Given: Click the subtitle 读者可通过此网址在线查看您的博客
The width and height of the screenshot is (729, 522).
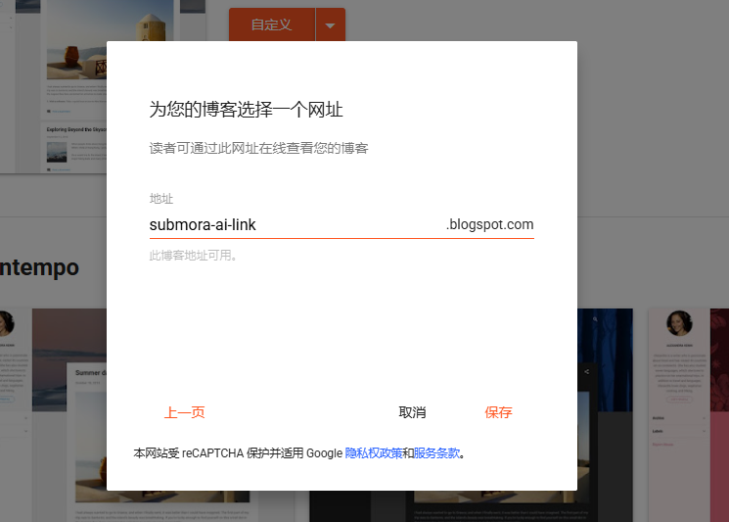Looking at the screenshot, I should point(258,148).
